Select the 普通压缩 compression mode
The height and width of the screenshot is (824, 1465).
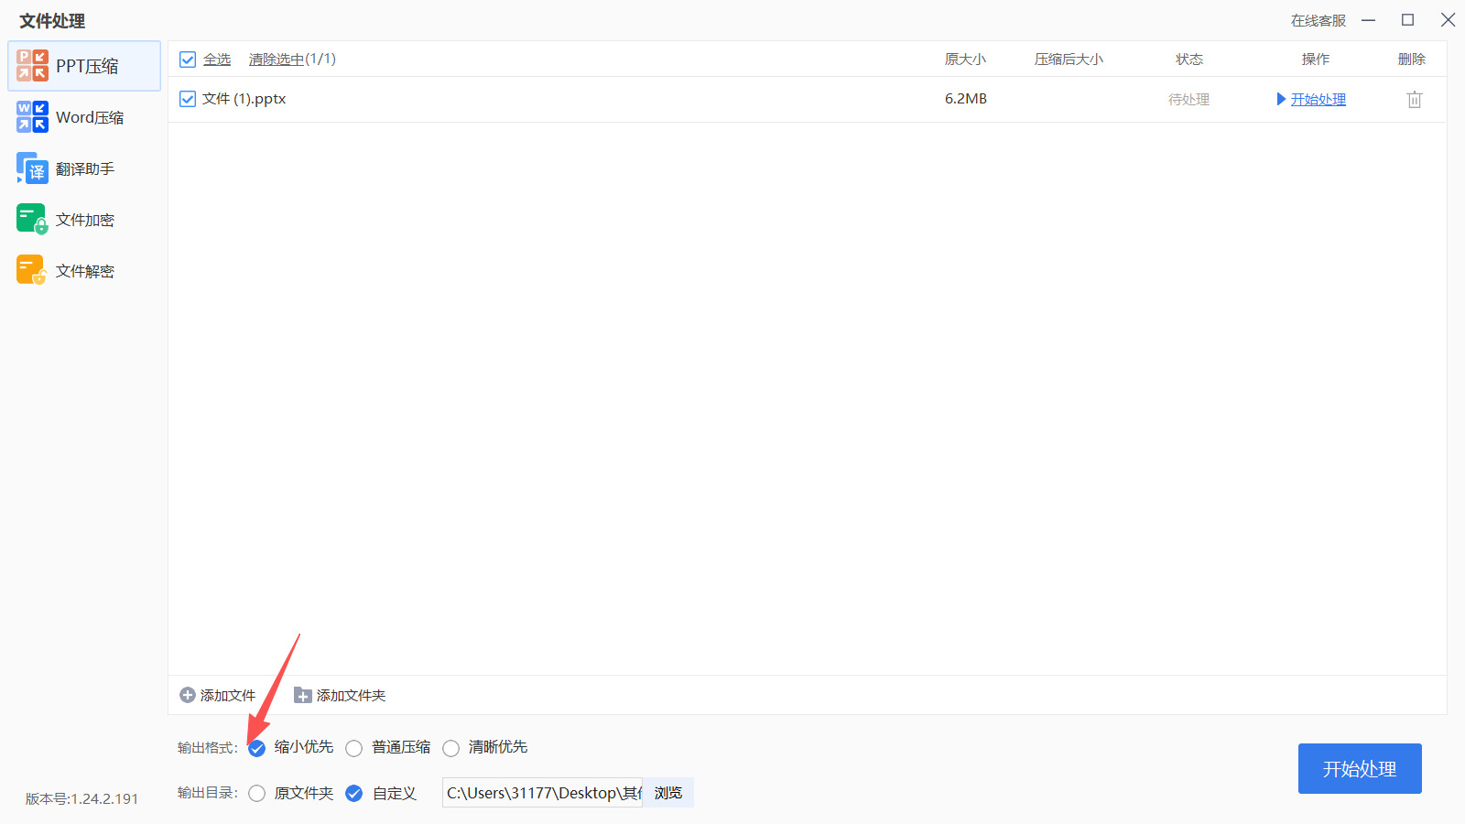tap(354, 748)
